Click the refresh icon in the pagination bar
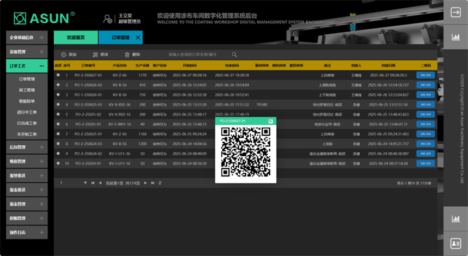Screen dimensions: 468x256 (160, 183)
